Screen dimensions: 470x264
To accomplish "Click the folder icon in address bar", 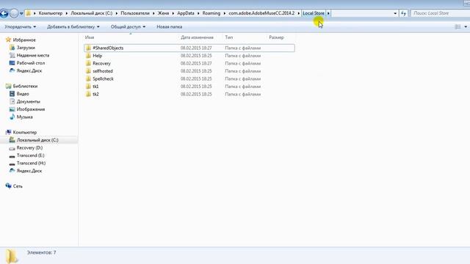I will tap(28, 13).
